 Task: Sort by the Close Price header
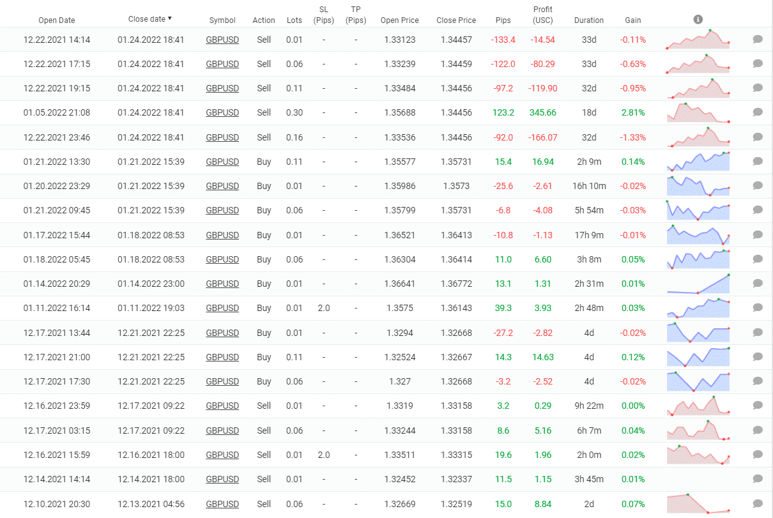456,20
